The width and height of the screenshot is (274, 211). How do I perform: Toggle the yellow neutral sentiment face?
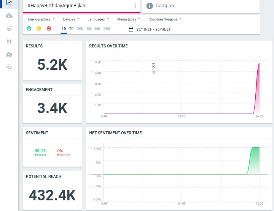click(39, 28)
